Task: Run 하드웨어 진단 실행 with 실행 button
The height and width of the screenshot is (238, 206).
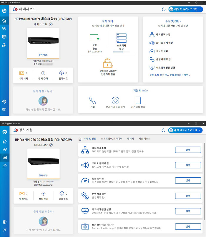Action: point(188,211)
